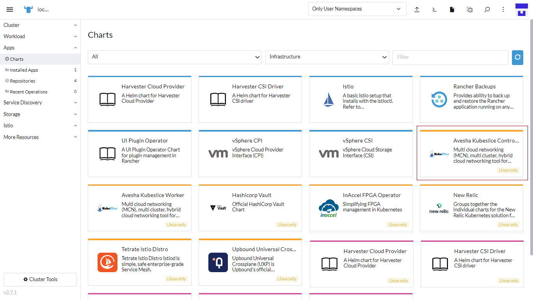Open the Upbound Universal Crossplane chart
This screenshot has height=299, width=533.
(x=250, y=262)
